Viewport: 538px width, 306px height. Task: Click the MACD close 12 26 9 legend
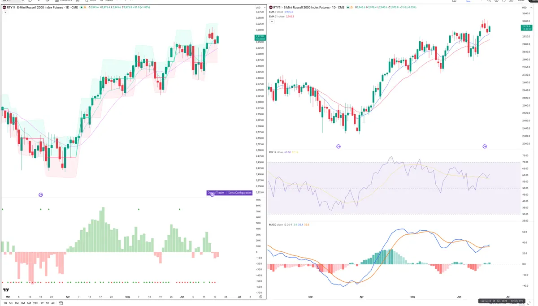(289, 224)
